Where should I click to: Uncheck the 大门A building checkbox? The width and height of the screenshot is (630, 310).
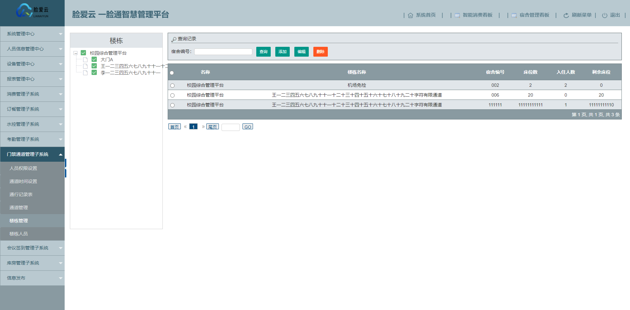[x=94, y=59]
